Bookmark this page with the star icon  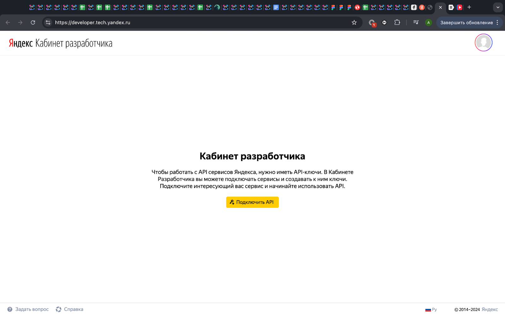click(354, 22)
